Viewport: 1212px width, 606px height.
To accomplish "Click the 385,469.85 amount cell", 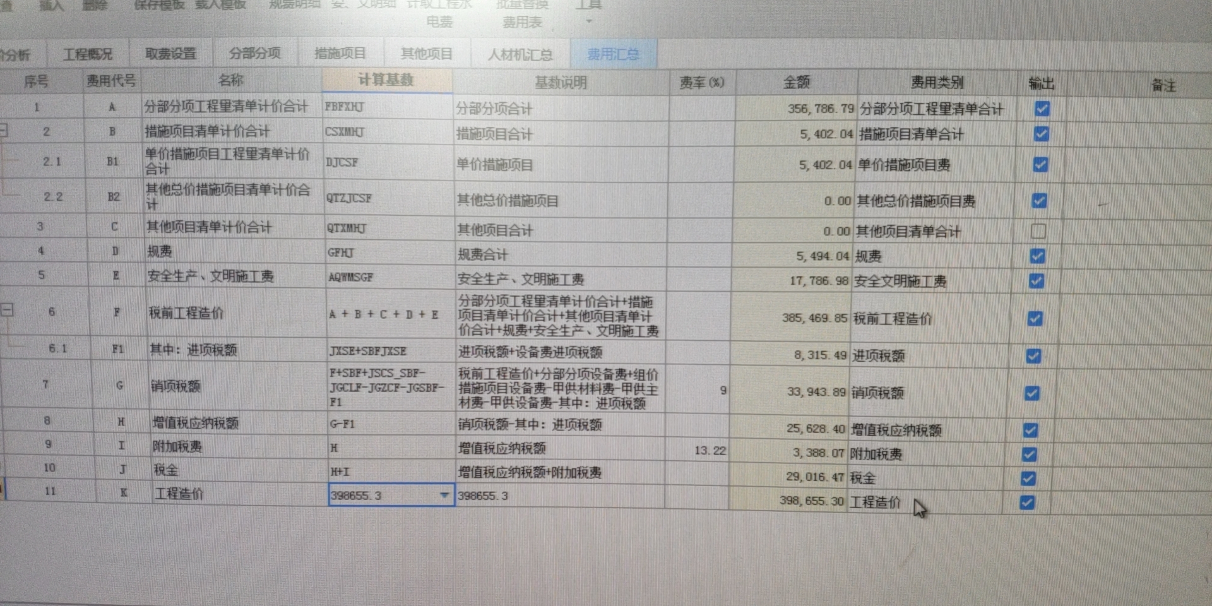I will [790, 318].
